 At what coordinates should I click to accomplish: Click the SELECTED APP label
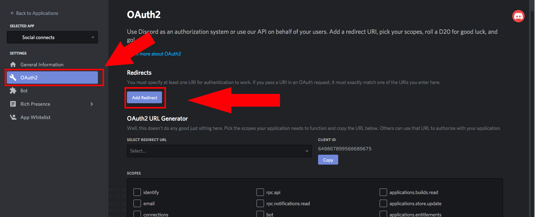tap(22, 26)
